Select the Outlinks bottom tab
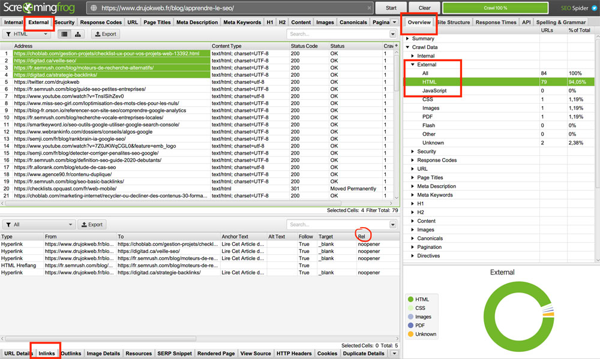 coord(71,353)
